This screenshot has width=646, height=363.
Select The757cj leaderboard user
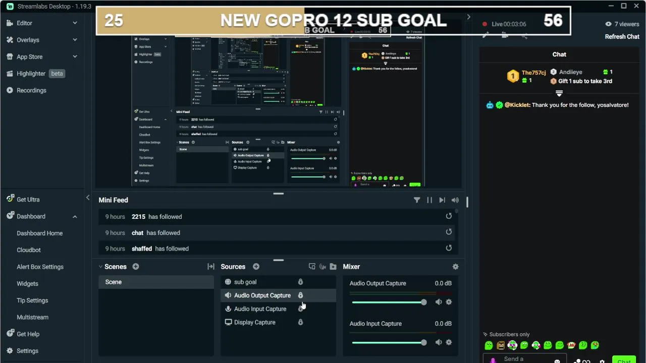(533, 73)
